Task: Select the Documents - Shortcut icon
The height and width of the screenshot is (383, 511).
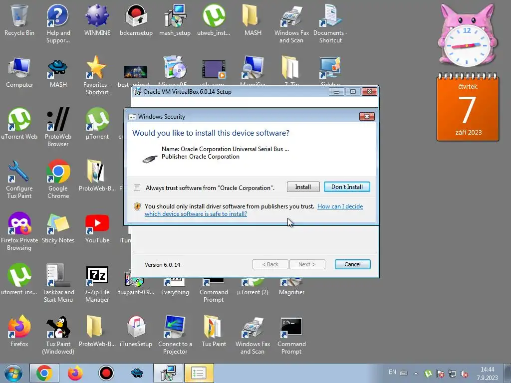Action: coord(330,23)
